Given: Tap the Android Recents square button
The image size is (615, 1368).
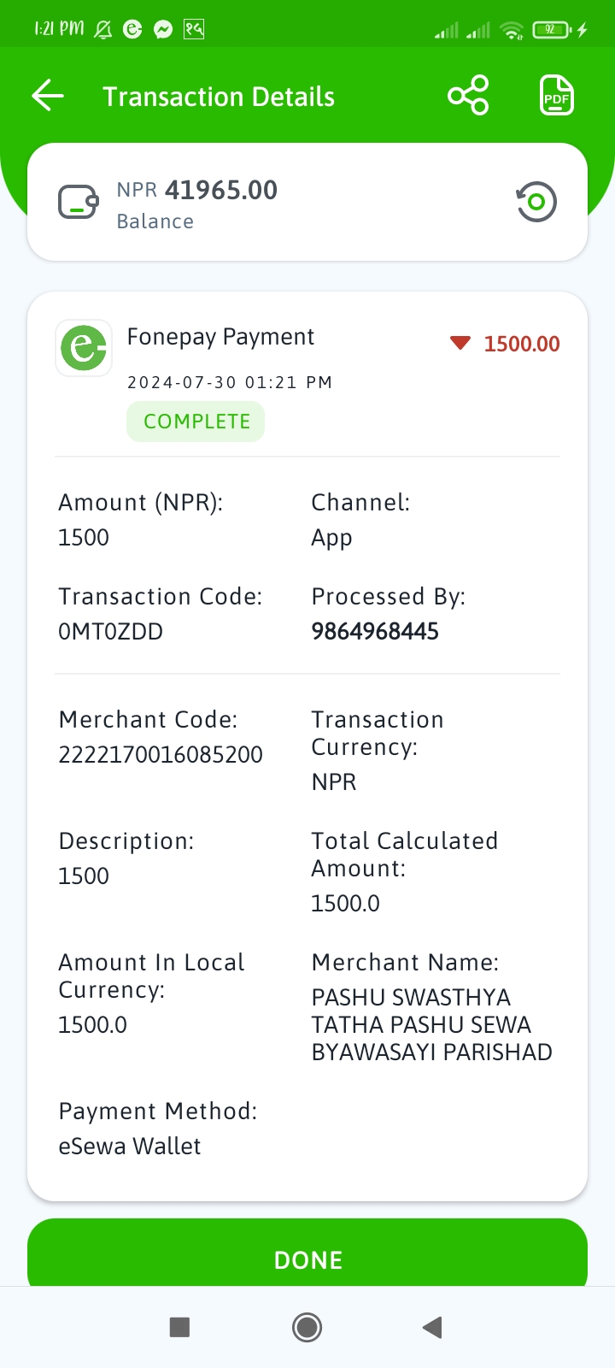Looking at the screenshot, I should [x=179, y=1327].
